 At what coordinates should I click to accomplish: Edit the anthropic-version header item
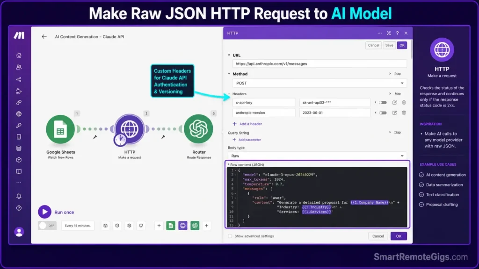[394, 113]
